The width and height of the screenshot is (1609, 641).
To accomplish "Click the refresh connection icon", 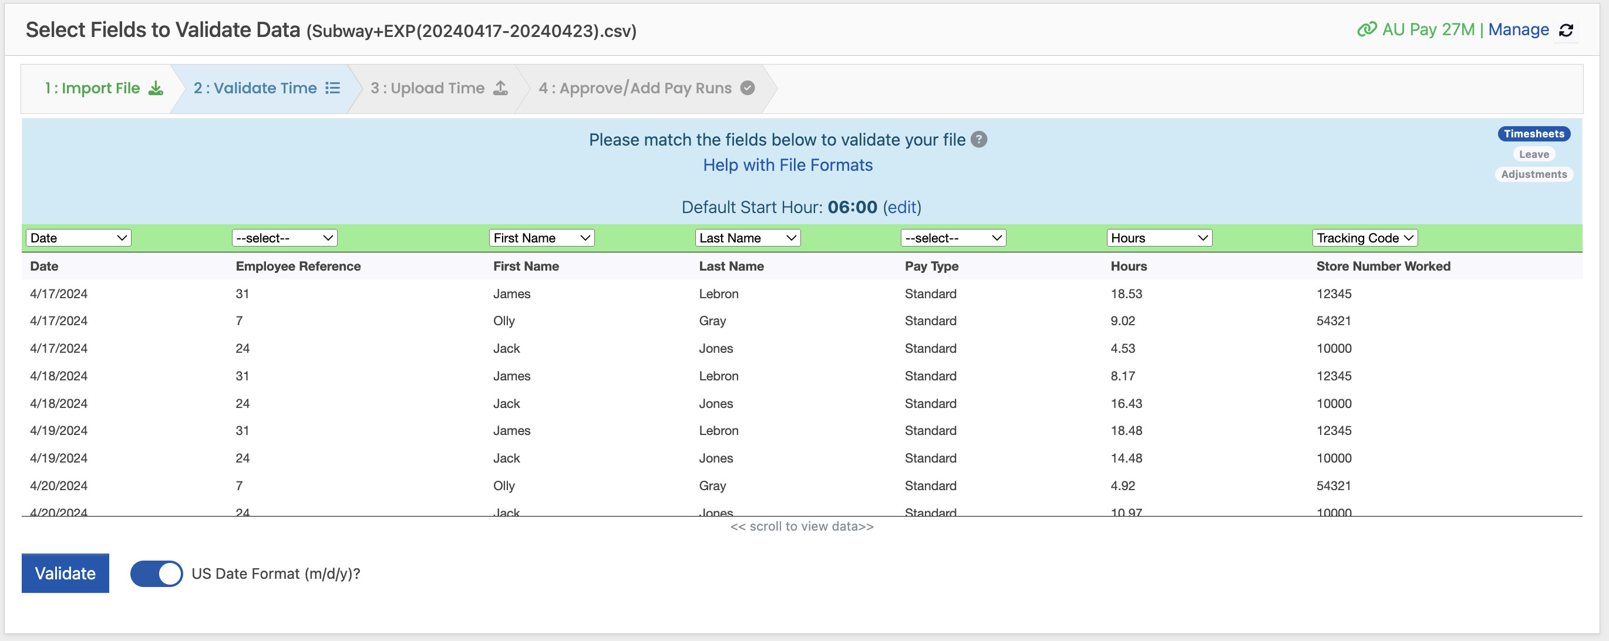I will [1566, 30].
